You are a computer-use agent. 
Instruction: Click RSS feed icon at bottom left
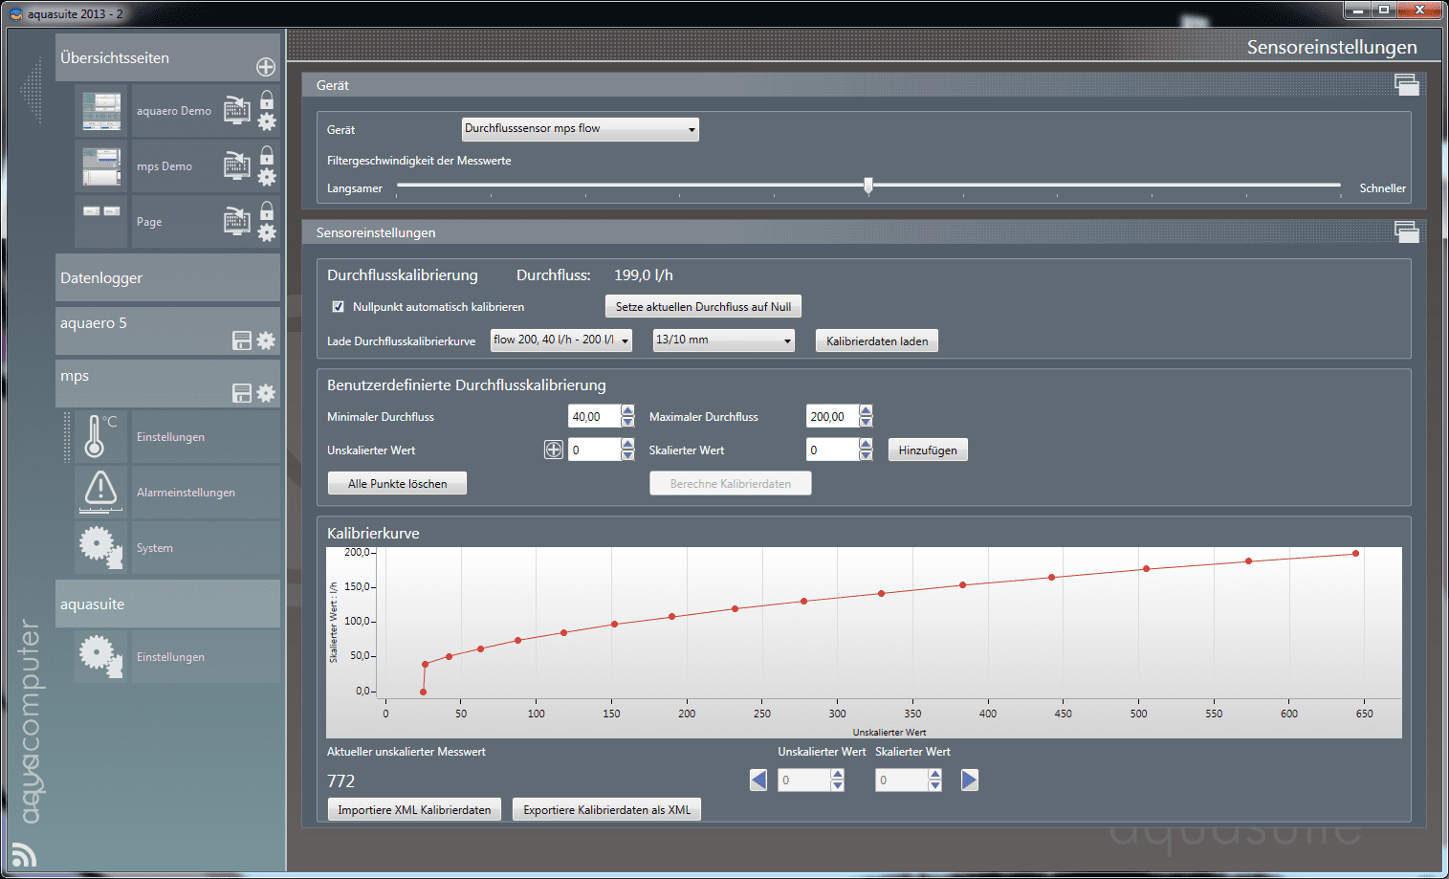pos(23,854)
